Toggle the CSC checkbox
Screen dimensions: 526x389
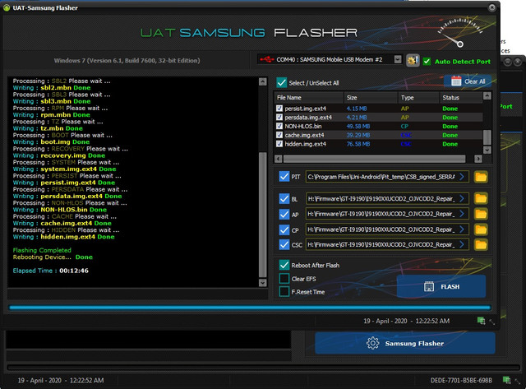(x=284, y=245)
